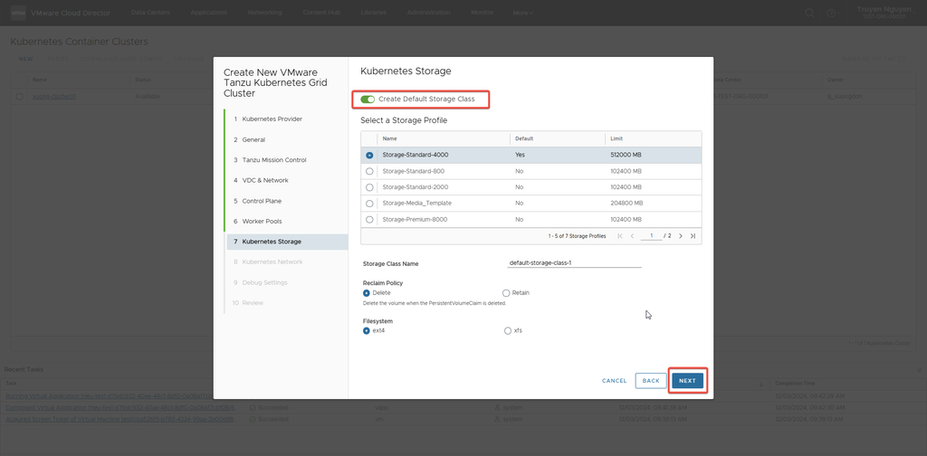Click CANCEL to exit the wizard
Screen dimensions: 927x456
pyautogui.click(x=614, y=381)
